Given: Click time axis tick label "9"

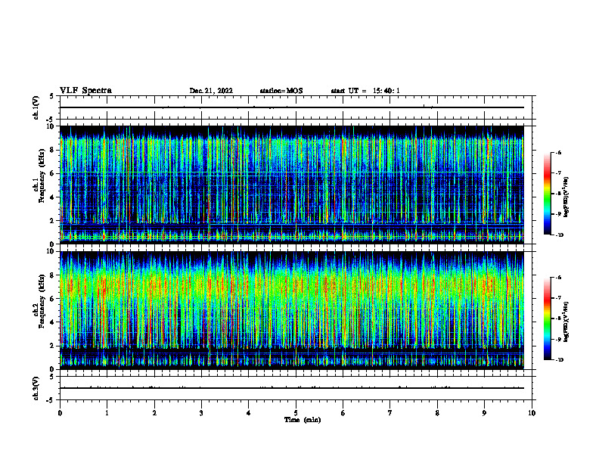Looking at the screenshot, I should 484,413.
